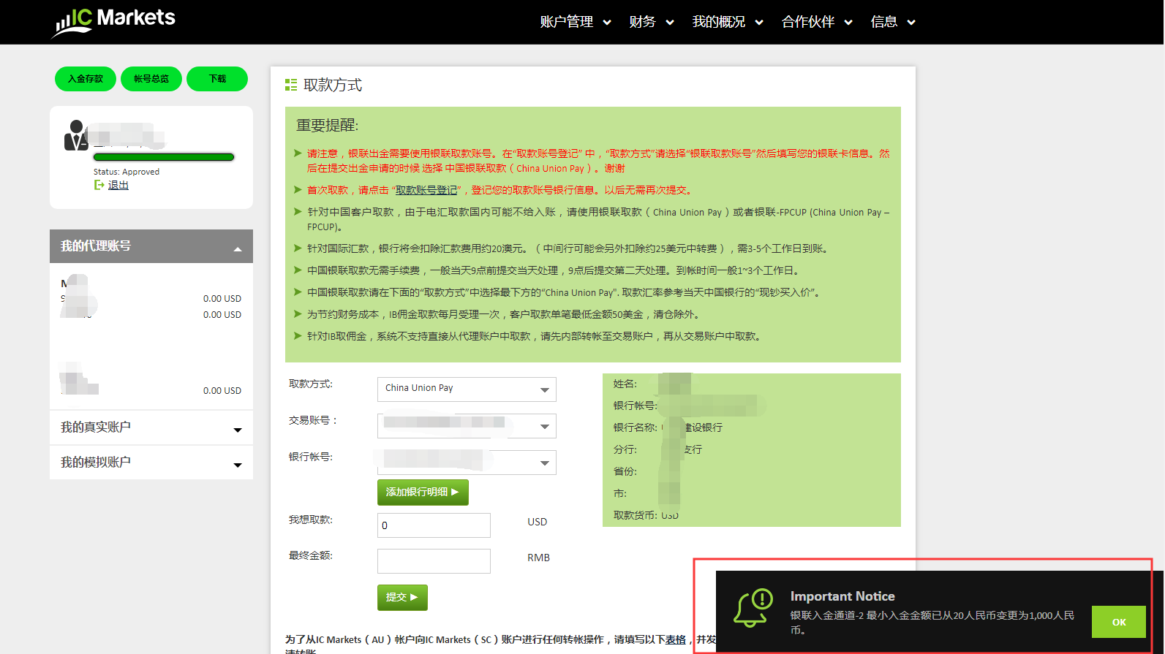
Task: Click the 最终金额 RMB input field
Action: 434,561
